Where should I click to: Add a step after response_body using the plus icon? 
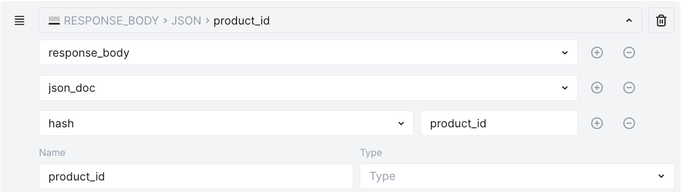click(x=597, y=53)
